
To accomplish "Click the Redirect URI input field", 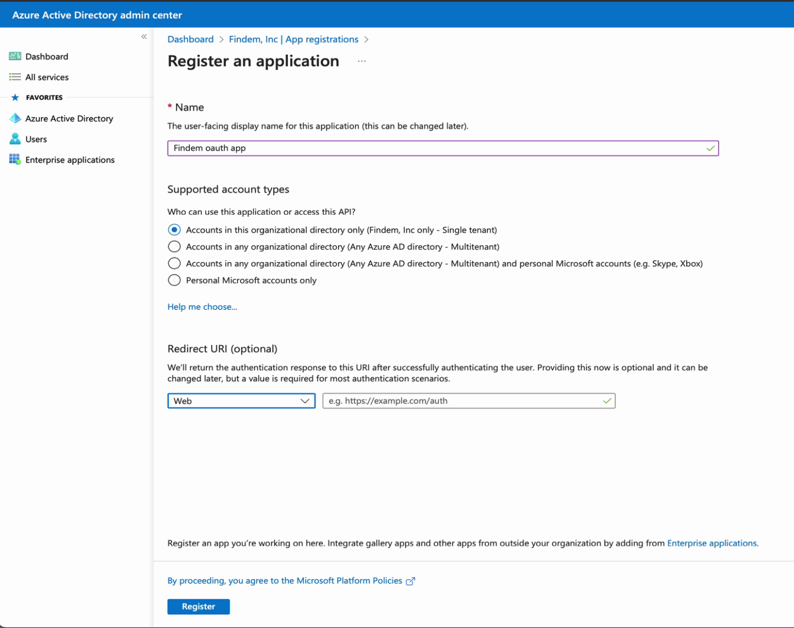I will tap(469, 401).
